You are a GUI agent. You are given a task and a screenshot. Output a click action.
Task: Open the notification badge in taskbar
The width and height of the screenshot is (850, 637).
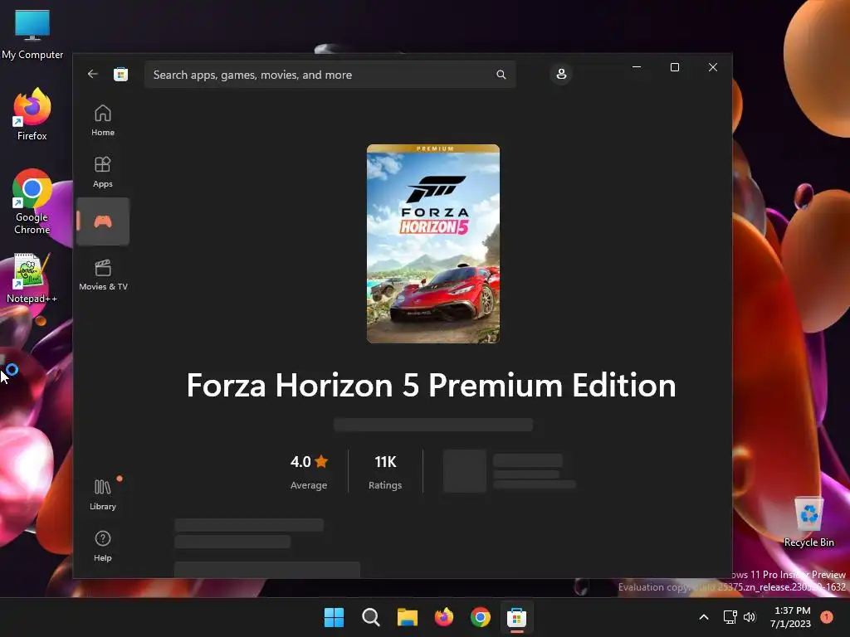click(x=827, y=617)
